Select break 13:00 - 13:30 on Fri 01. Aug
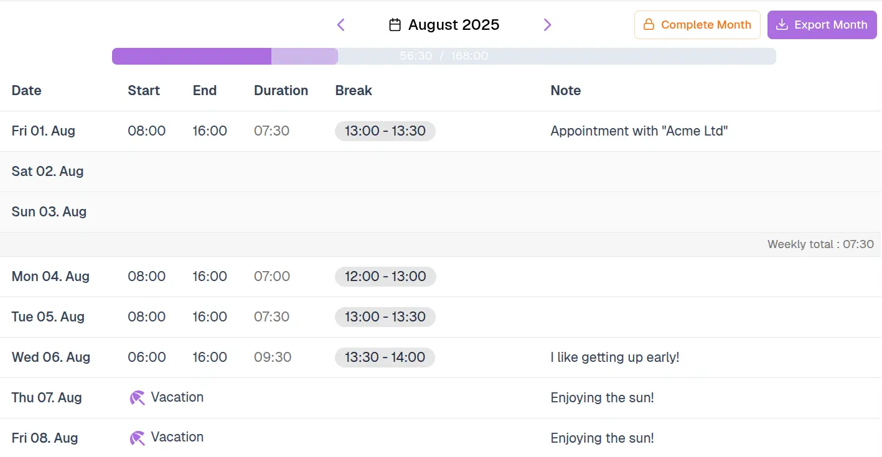Viewport: 882px width, 457px height. pos(385,131)
